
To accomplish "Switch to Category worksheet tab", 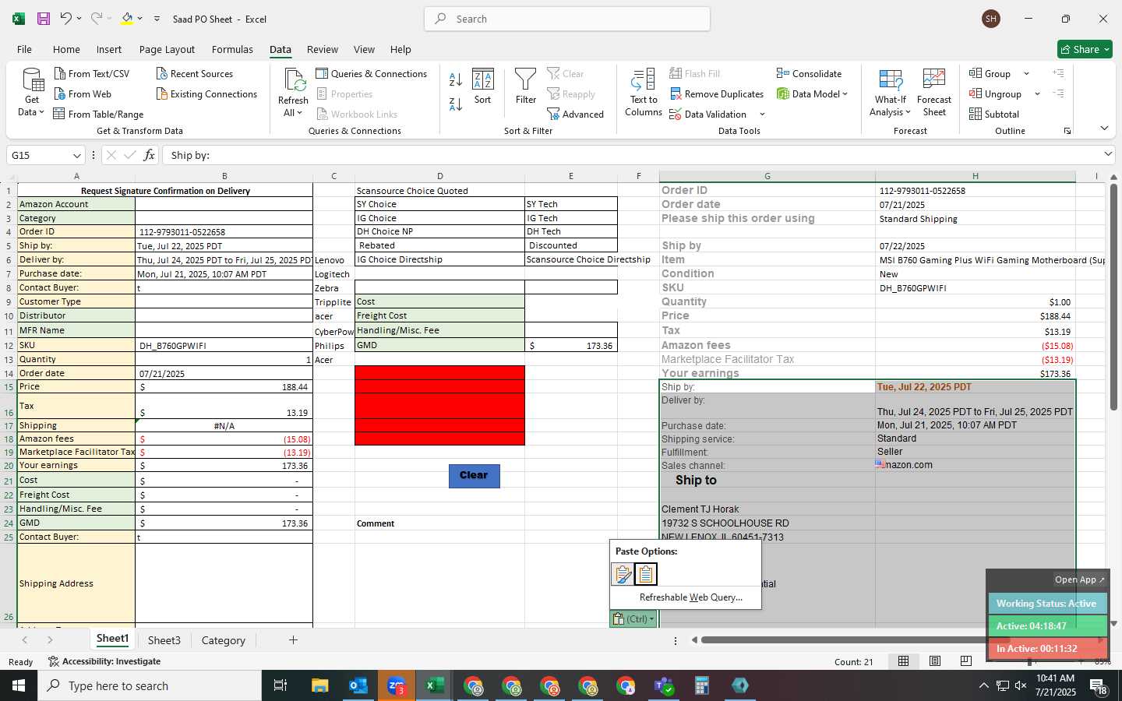I will pyautogui.click(x=223, y=640).
